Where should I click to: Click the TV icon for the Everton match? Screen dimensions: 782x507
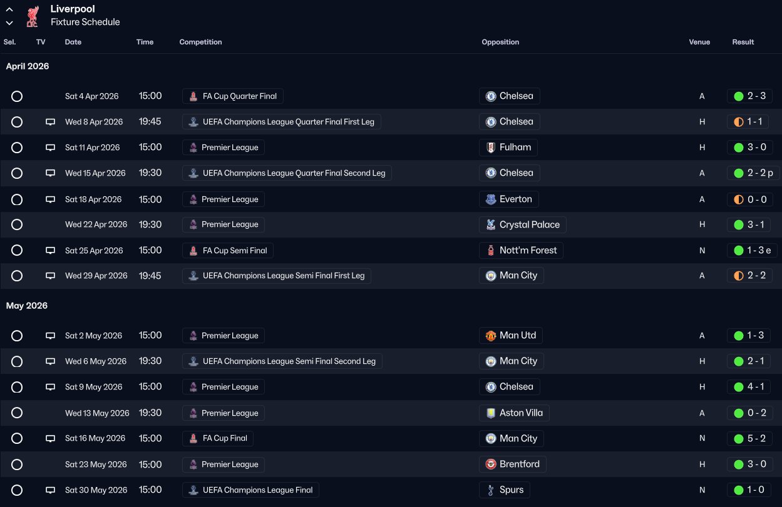tap(50, 199)
